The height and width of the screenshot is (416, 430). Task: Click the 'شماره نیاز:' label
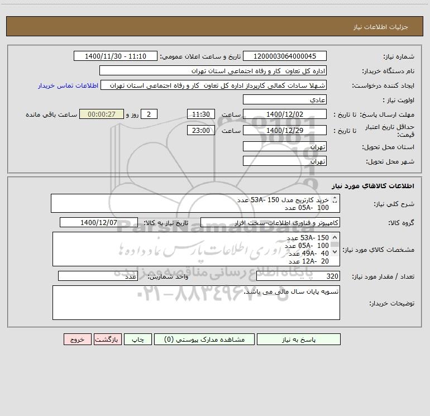pos(399,56)
